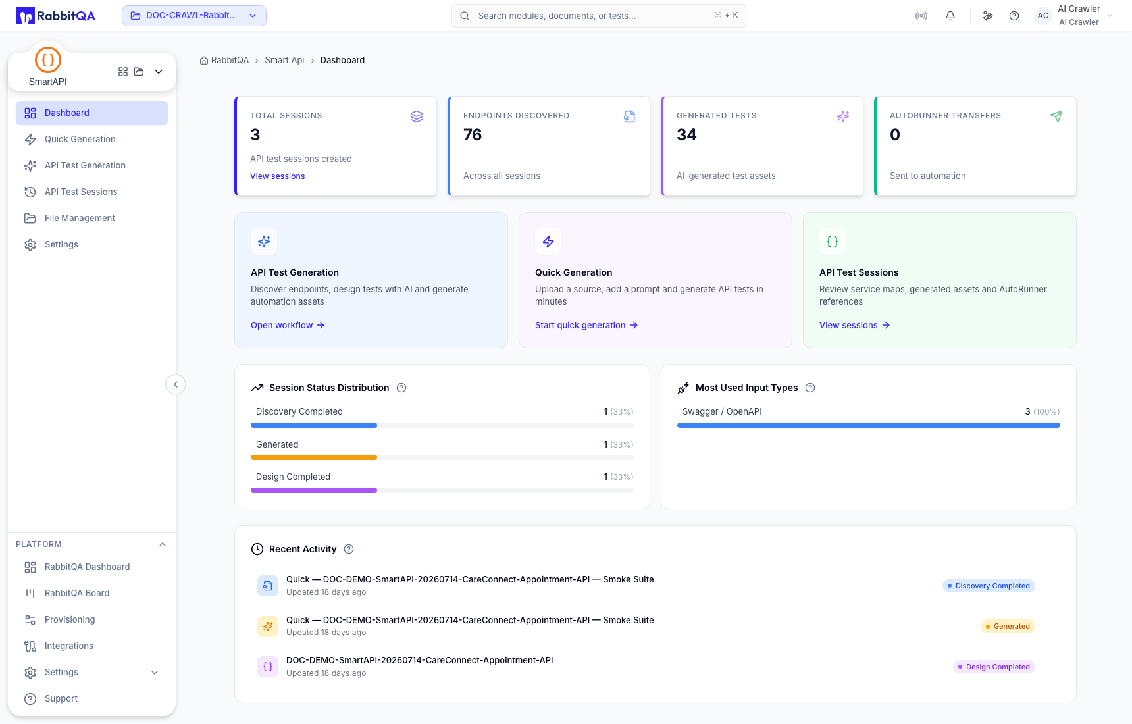Viewport: 1132px width, 724px height.
Task: Expand the AI Crawler account menu chevron
Action: click(x=1110, y=16)
